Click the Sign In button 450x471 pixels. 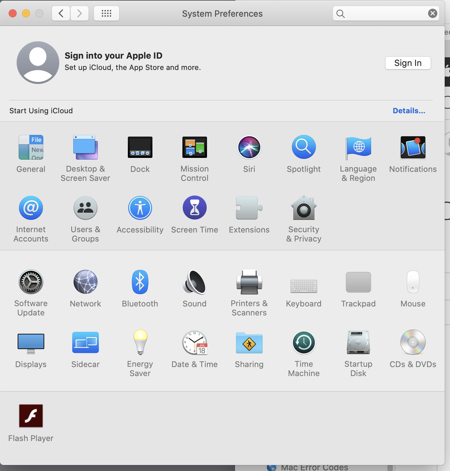(x=408, y=63)
